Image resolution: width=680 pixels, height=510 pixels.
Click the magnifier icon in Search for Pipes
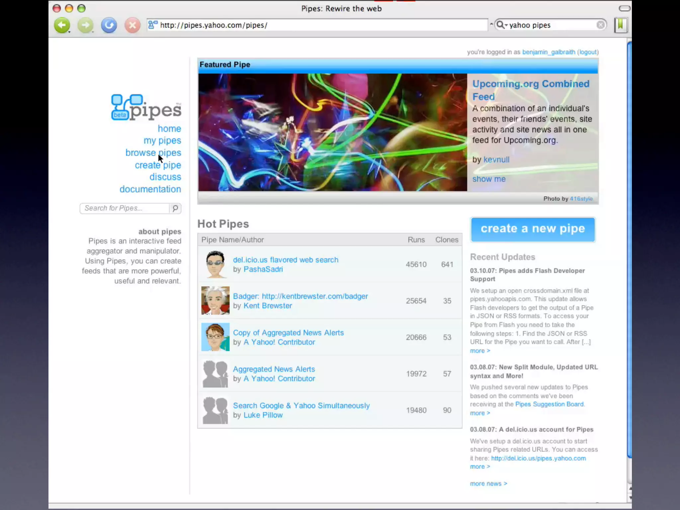[175, 208]
